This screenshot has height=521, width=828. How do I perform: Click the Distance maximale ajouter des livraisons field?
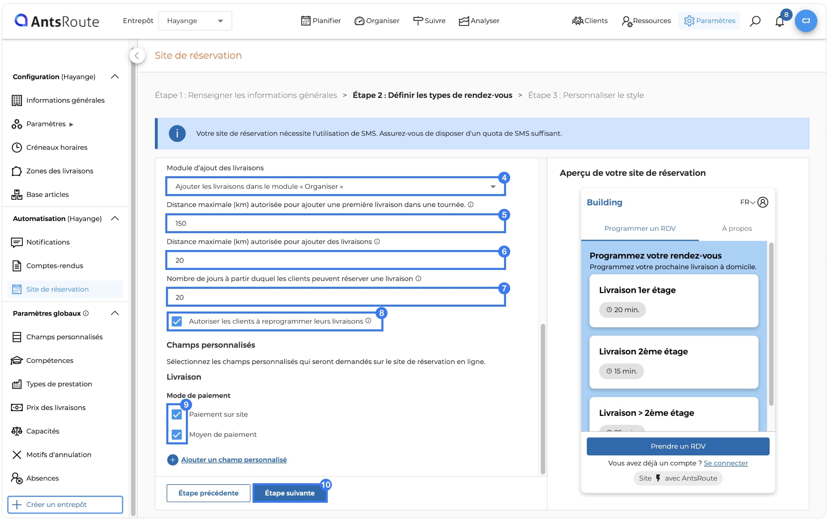(335, 260)
